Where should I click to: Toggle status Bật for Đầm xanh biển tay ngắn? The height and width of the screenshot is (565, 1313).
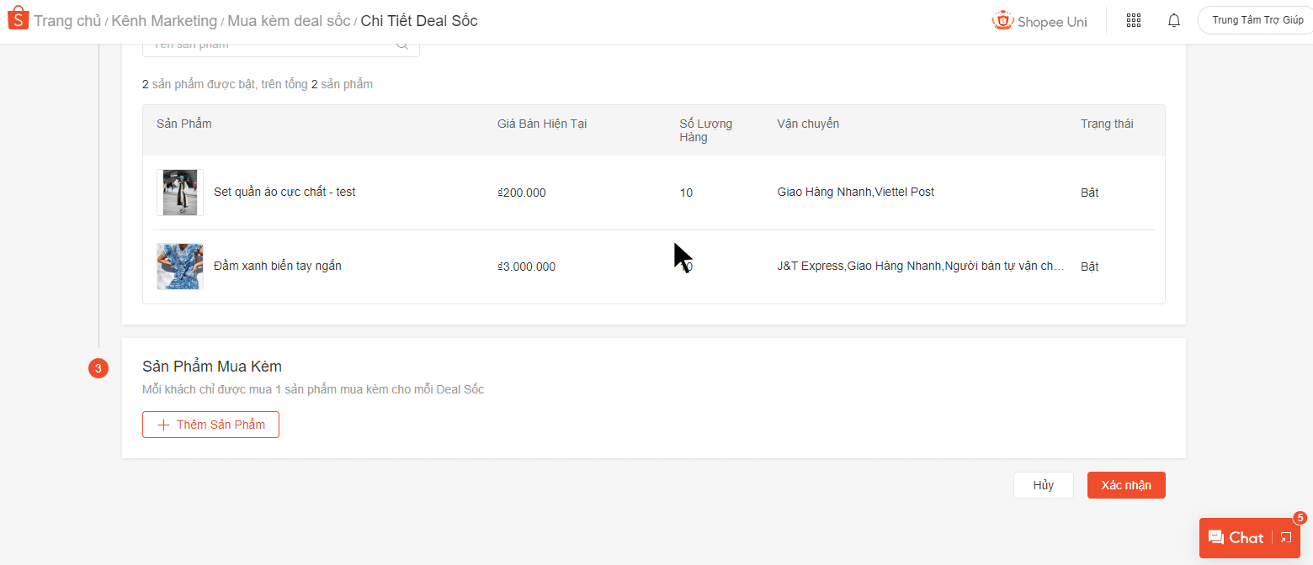(1088, 266)
